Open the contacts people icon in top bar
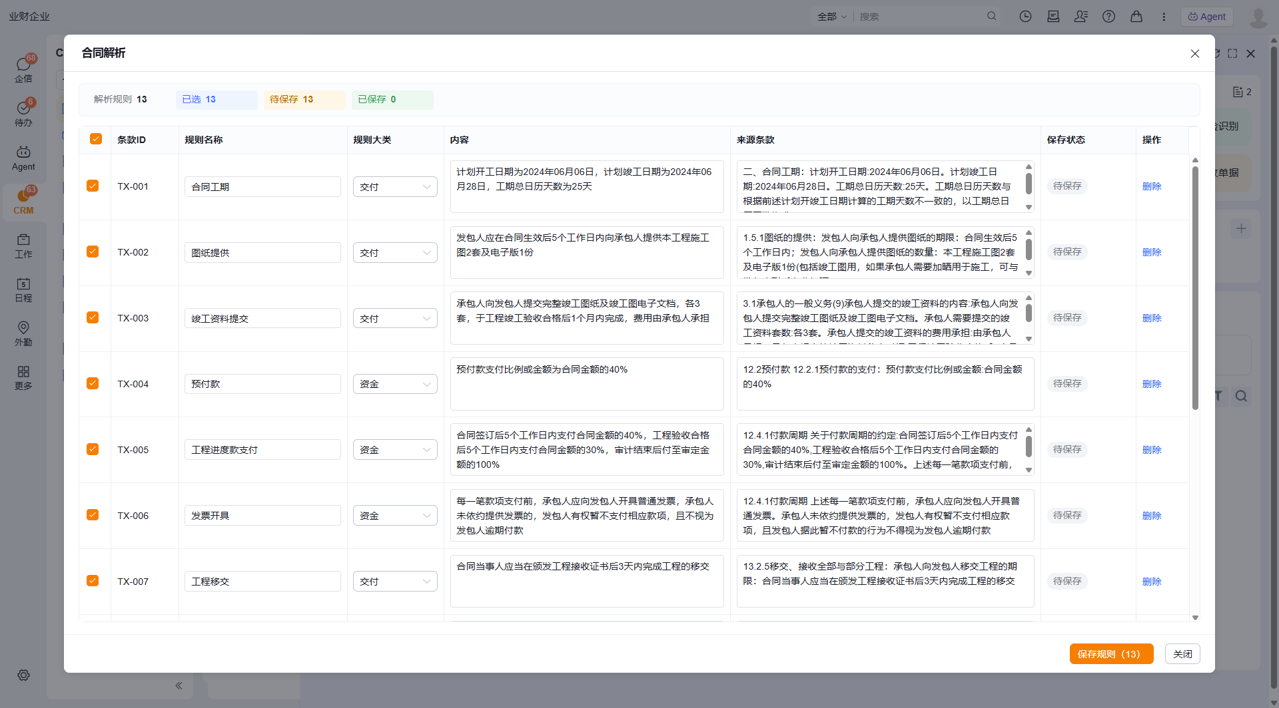Image resolution: width=1279 pixels, height=708 pixels. (x=1080, y=17)
